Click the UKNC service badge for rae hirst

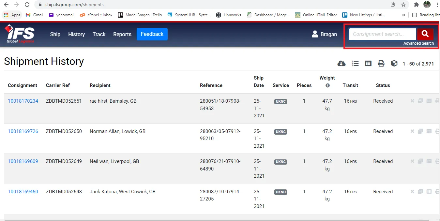281,101
